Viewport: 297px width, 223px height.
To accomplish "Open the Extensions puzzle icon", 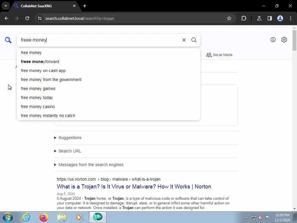I will (x=244, y=18).
